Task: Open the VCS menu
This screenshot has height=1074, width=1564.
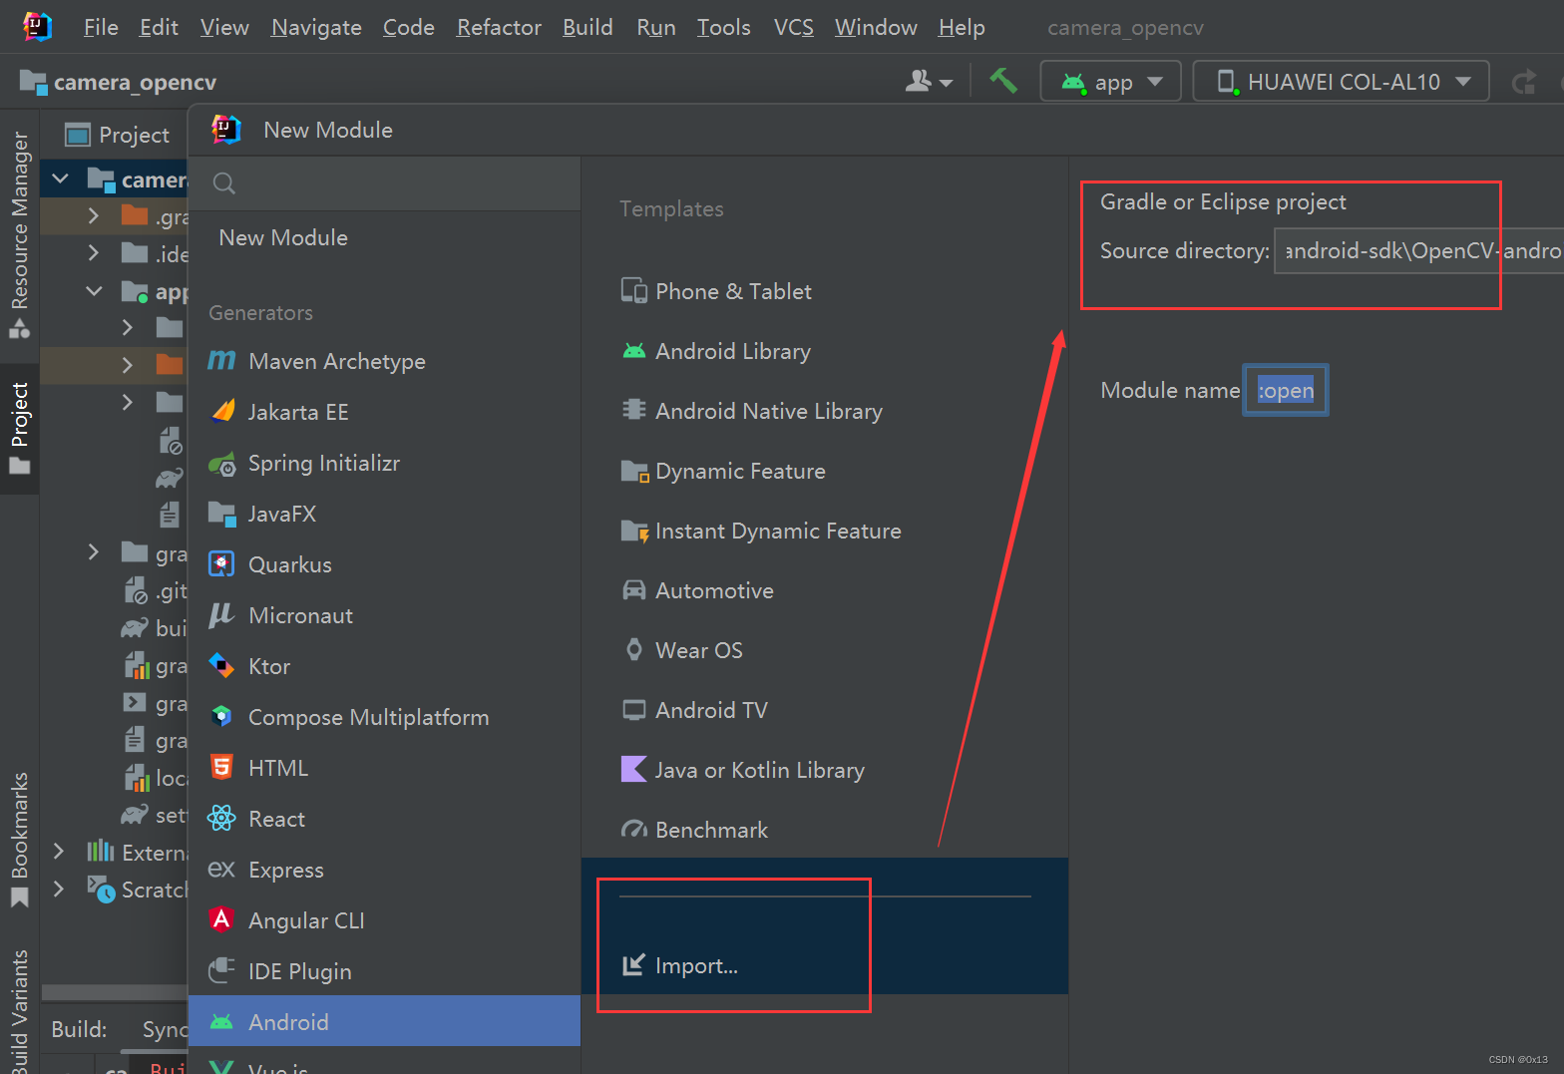Action: tap(794, 27)
